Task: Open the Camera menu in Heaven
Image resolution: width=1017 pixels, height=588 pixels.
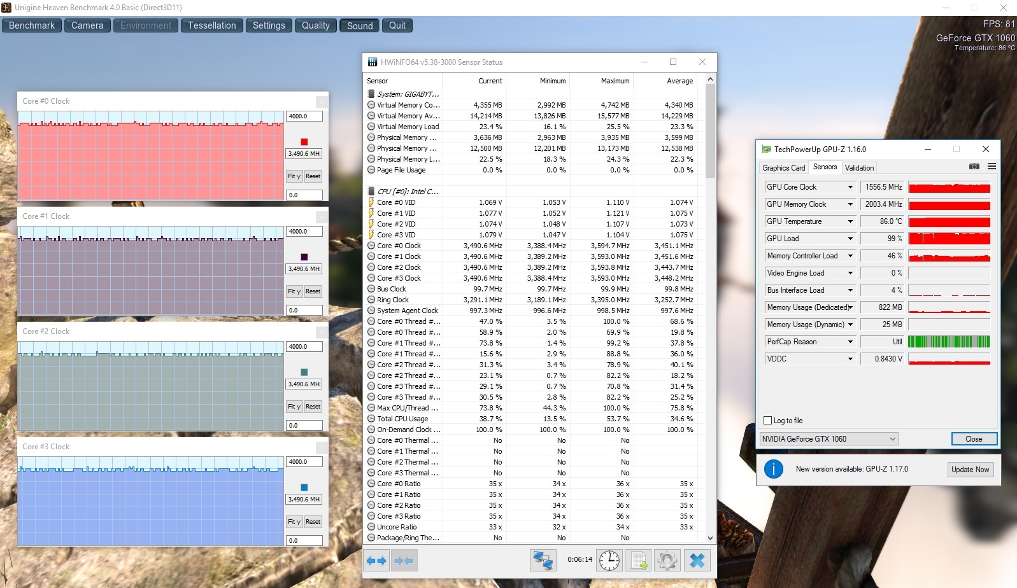Action: [x=87, y=25]
